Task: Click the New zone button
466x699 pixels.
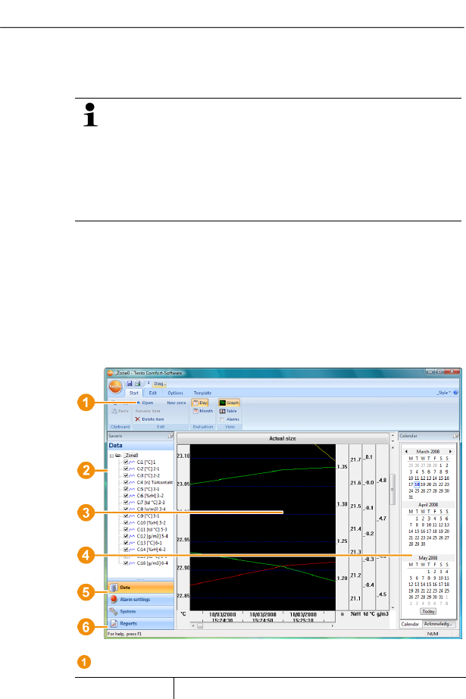Action: click(x=177, y=403)
